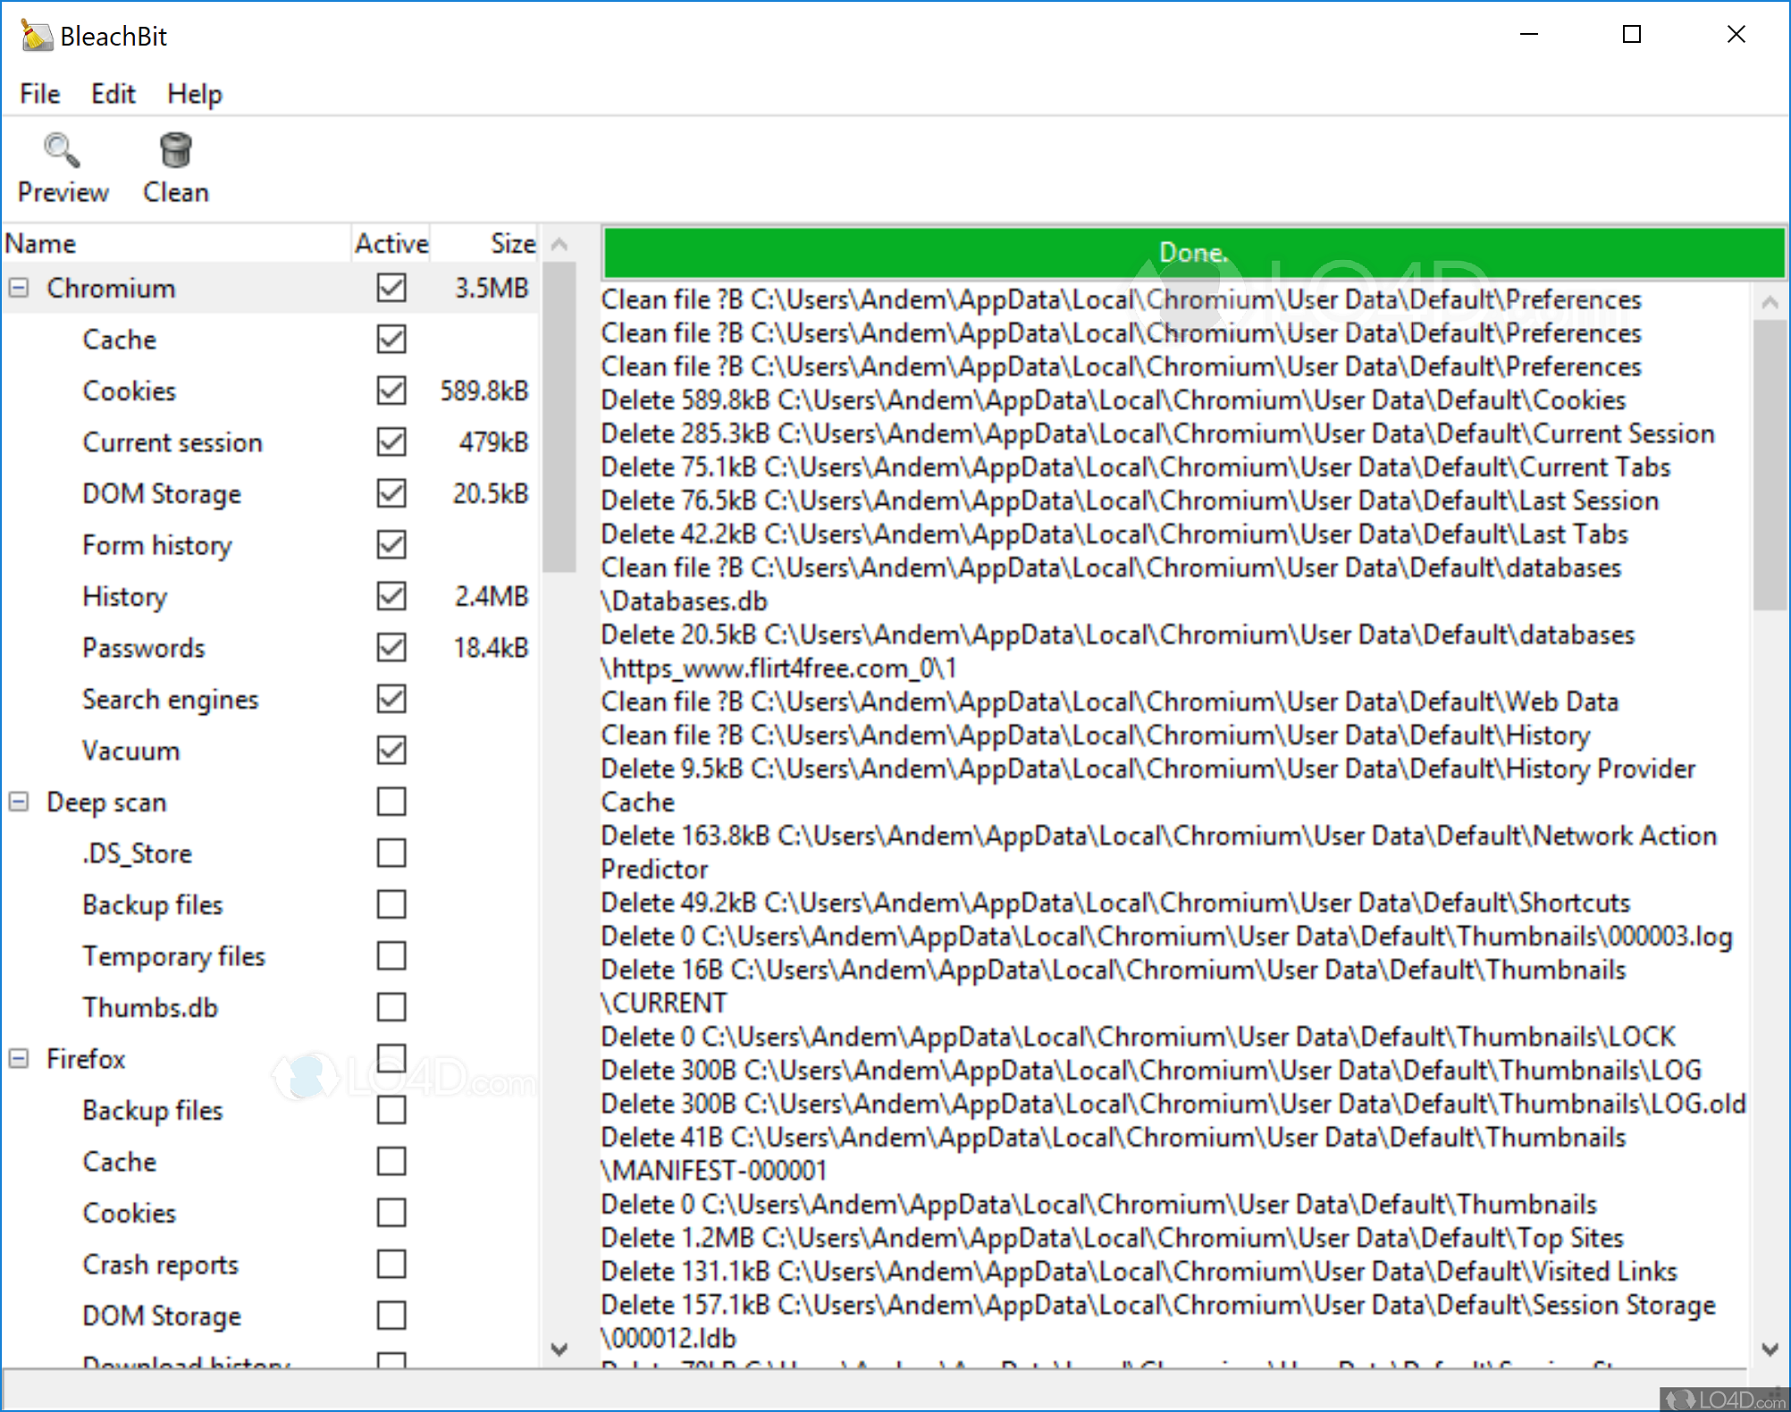This screenshot has width=1791, height=1412.
Task: Click the cleaner list scrollbar thumb
Action: click(559, 417)
